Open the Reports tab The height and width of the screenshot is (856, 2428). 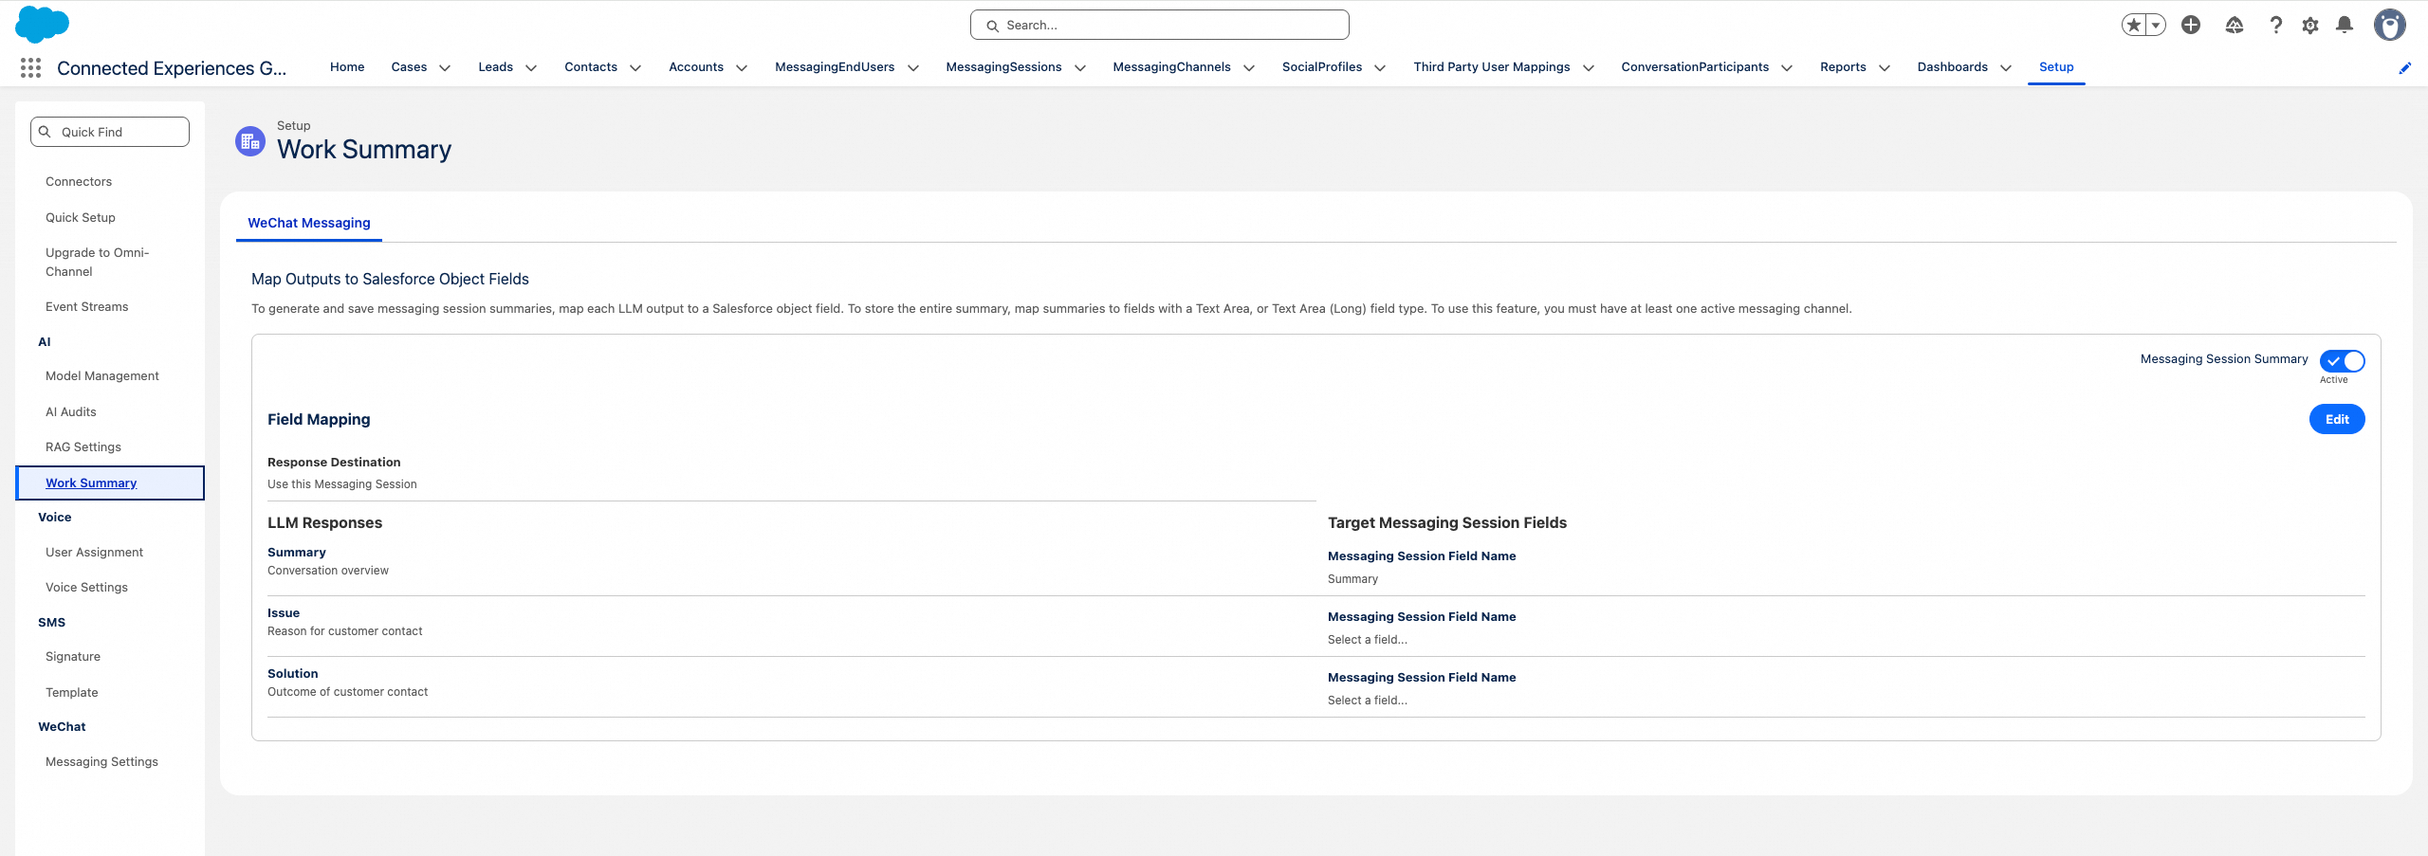(1843, 67)
